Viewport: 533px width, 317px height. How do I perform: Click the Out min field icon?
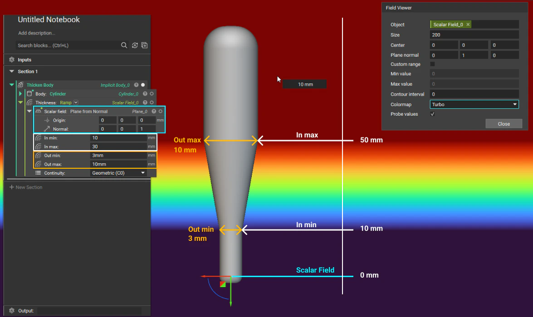[39, 155]
